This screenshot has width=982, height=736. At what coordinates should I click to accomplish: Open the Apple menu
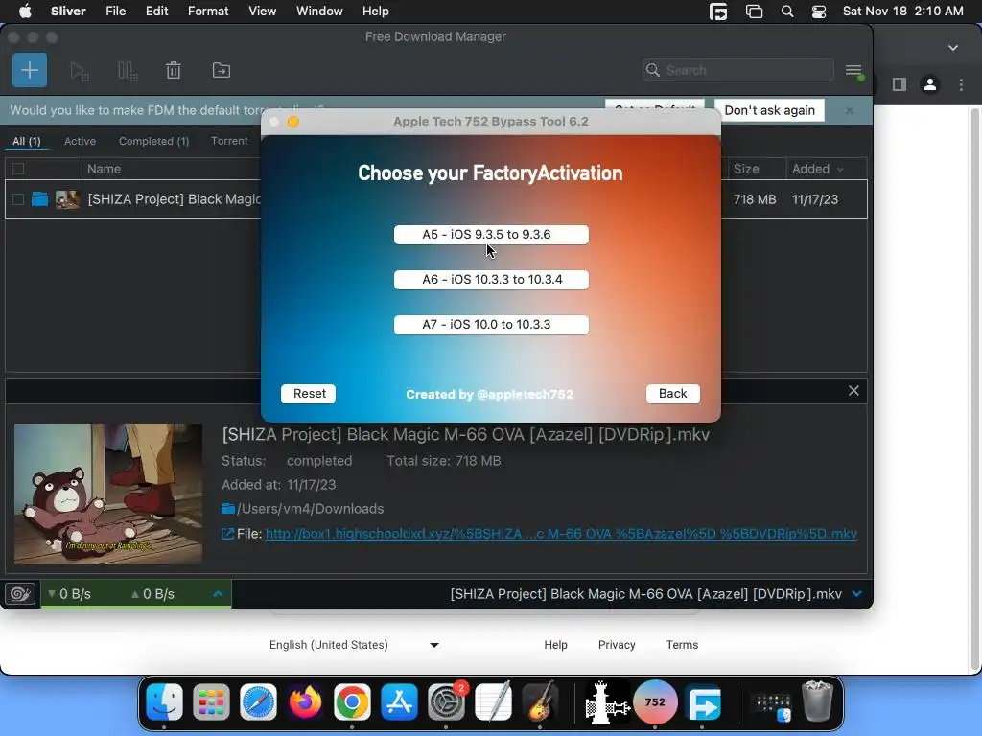[x=25, y=11]
